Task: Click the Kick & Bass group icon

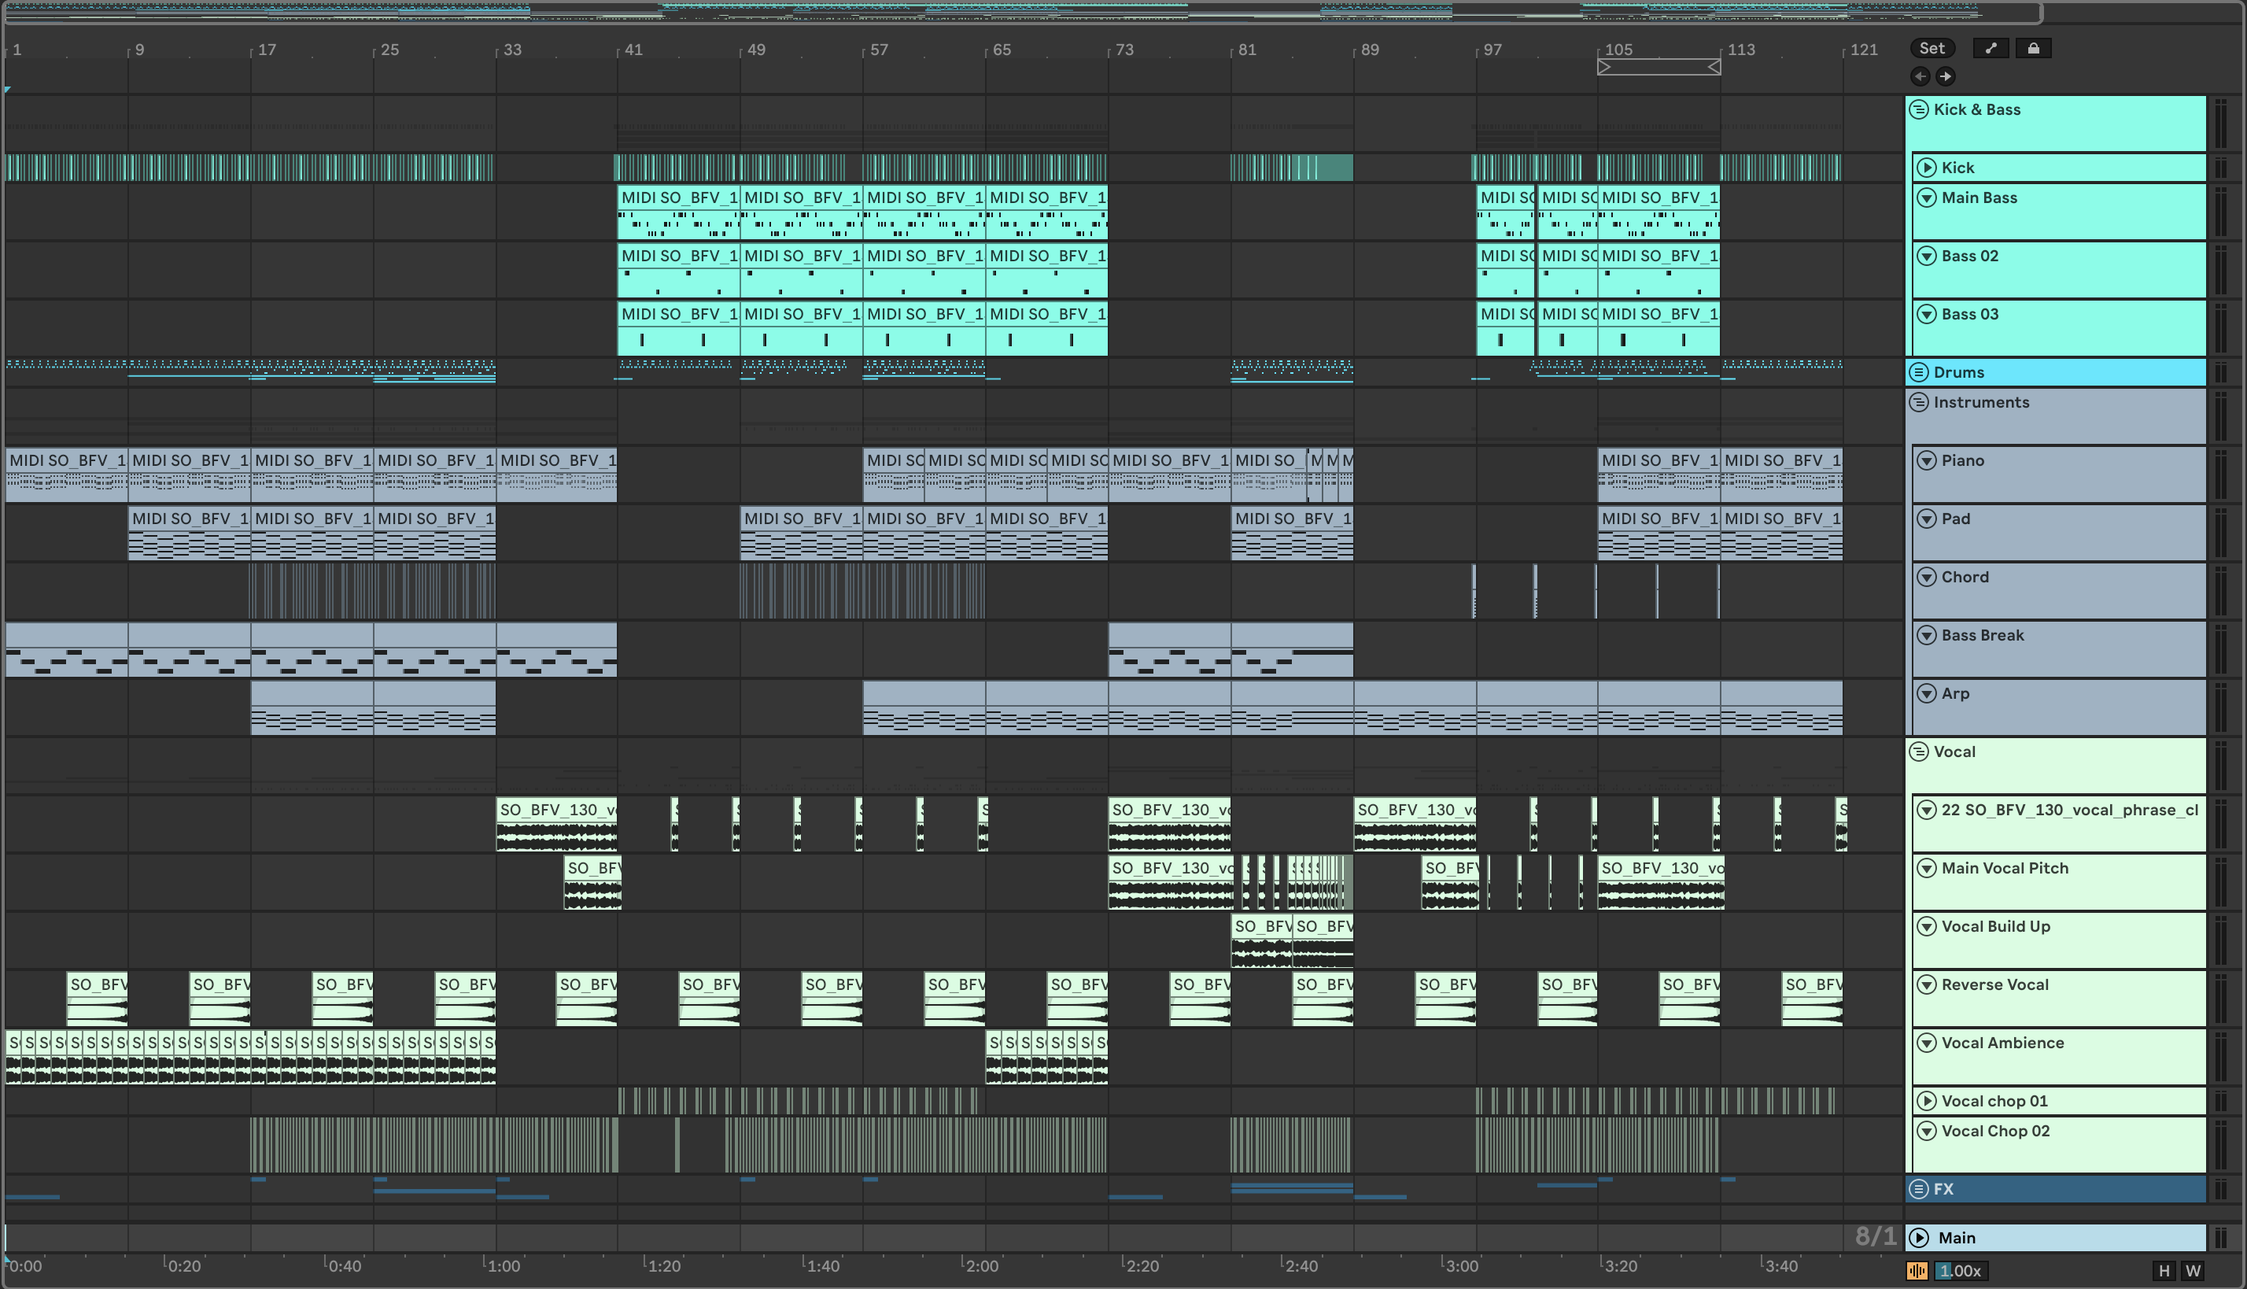Action: [1919, 110]
